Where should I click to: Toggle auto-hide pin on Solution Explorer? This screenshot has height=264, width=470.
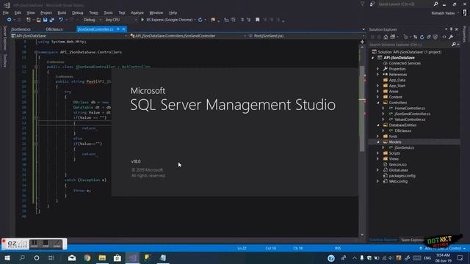[451, 29]
